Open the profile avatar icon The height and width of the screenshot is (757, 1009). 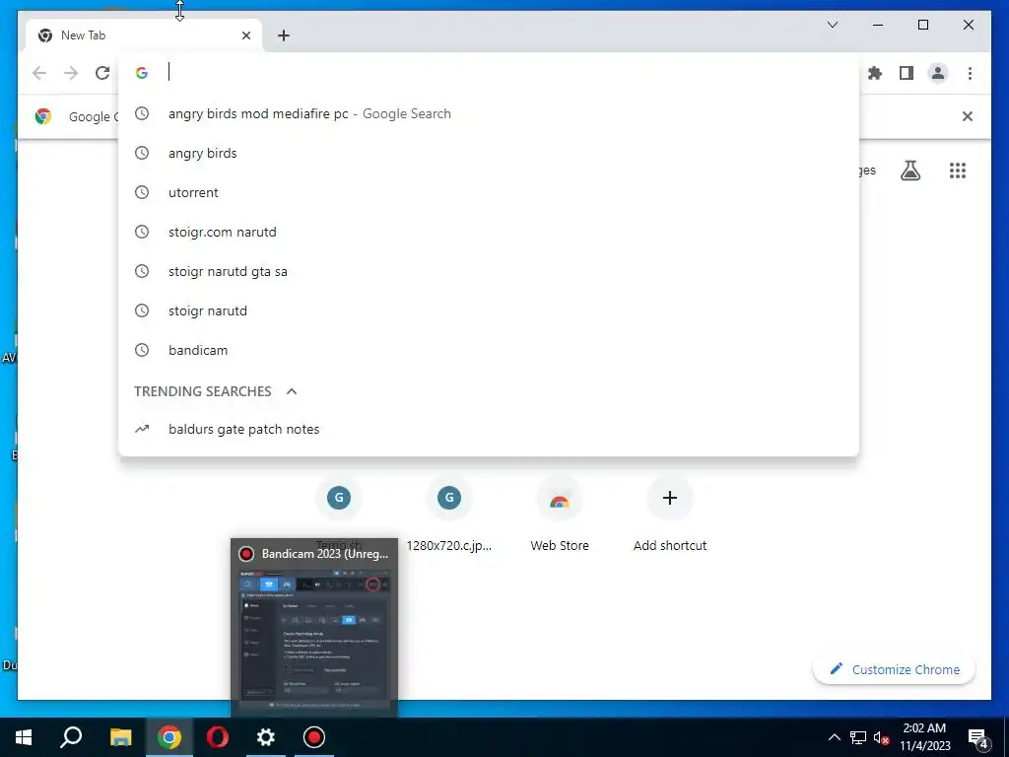click(x=938, y=73)
